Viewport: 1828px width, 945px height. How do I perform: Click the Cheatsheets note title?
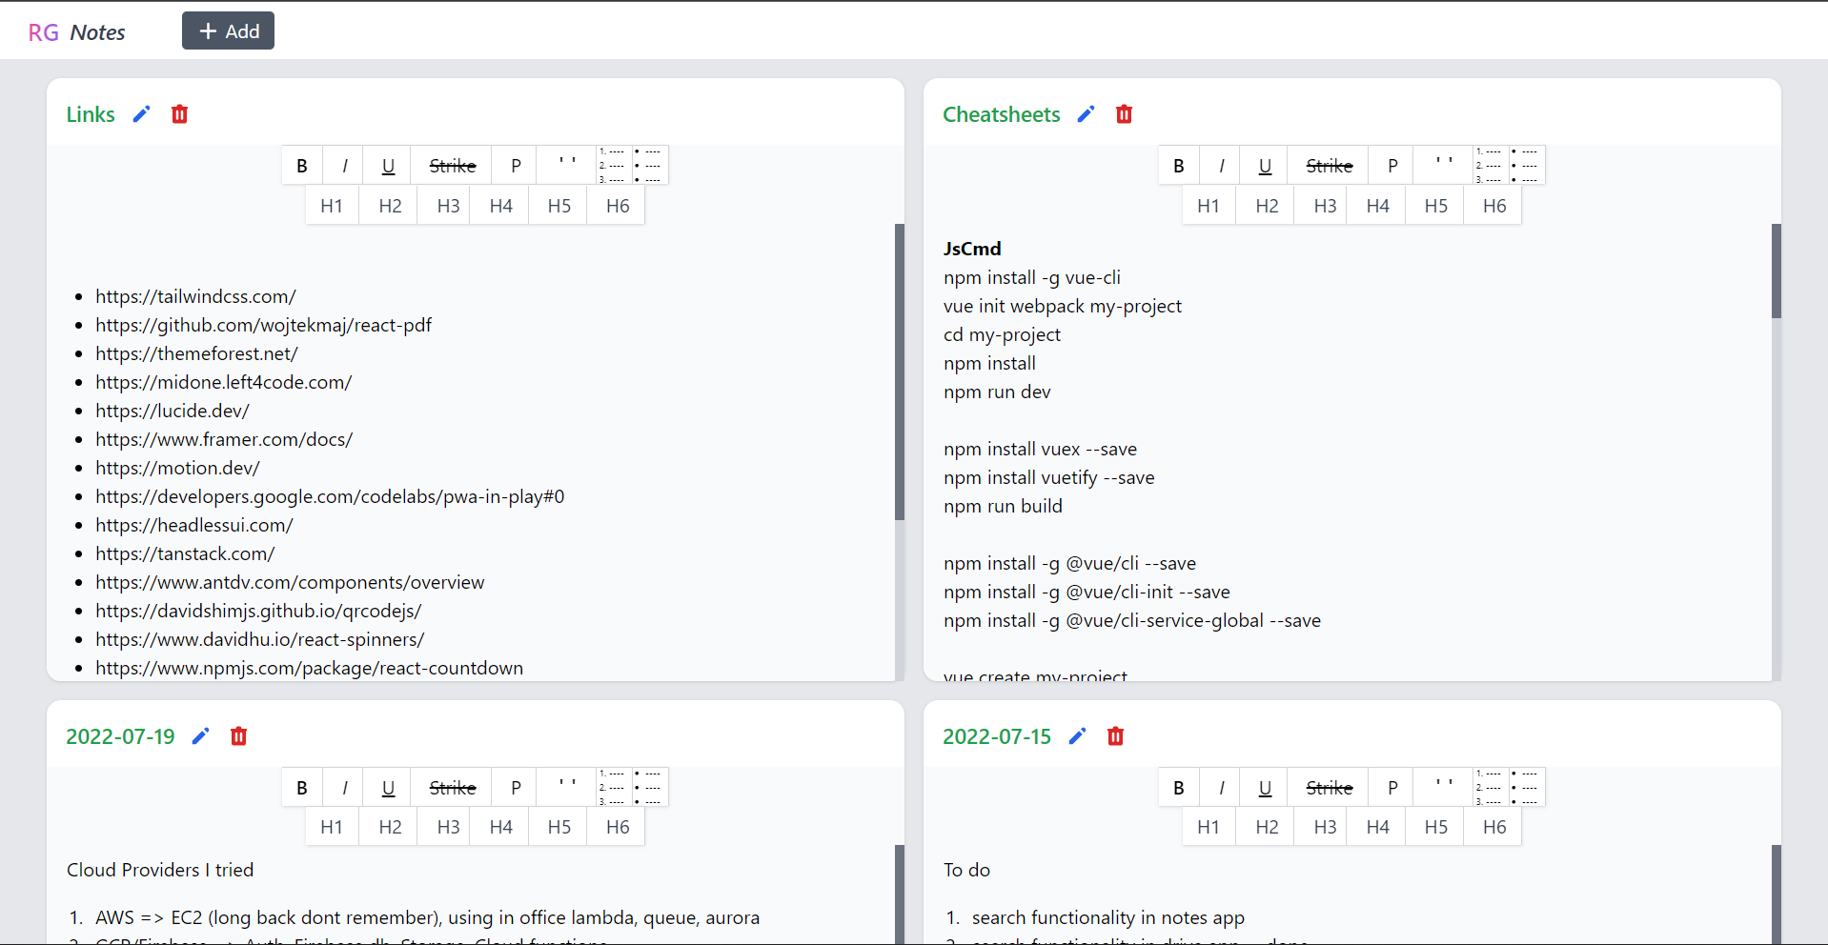(1001, 114)
